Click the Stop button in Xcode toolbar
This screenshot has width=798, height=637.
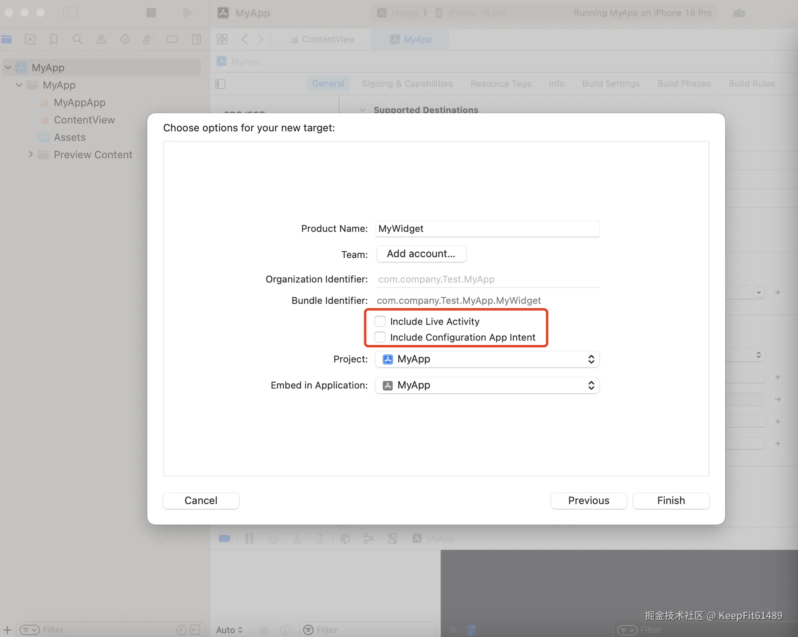[151, 13]
